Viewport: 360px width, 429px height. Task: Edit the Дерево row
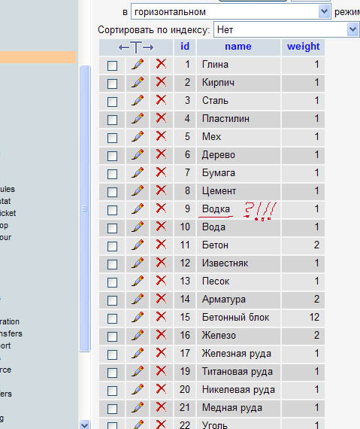[137, 154]
